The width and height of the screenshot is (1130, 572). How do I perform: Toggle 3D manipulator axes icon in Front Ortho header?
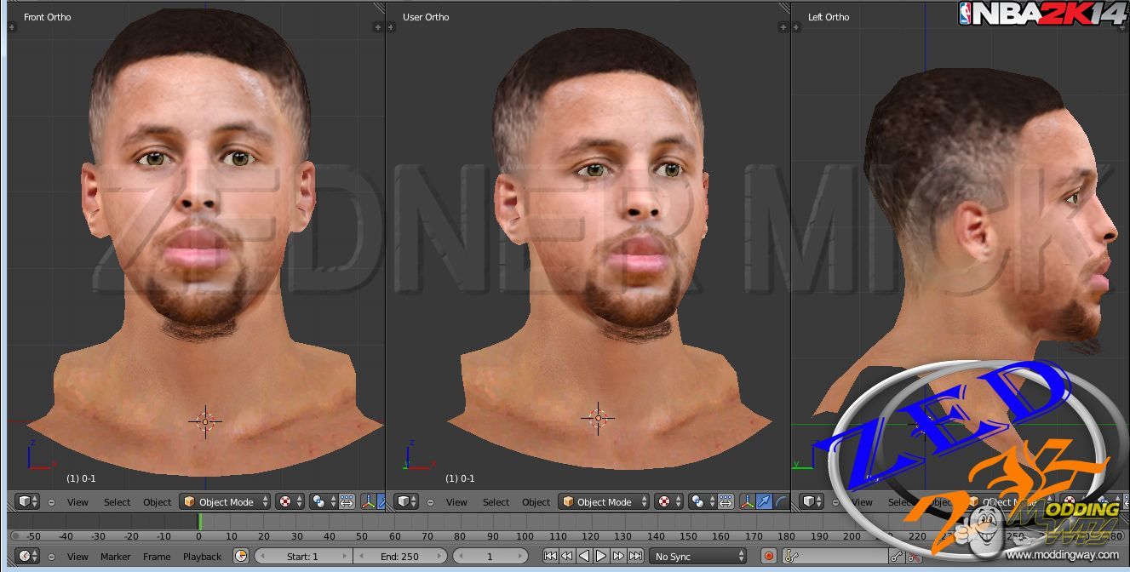369,502
